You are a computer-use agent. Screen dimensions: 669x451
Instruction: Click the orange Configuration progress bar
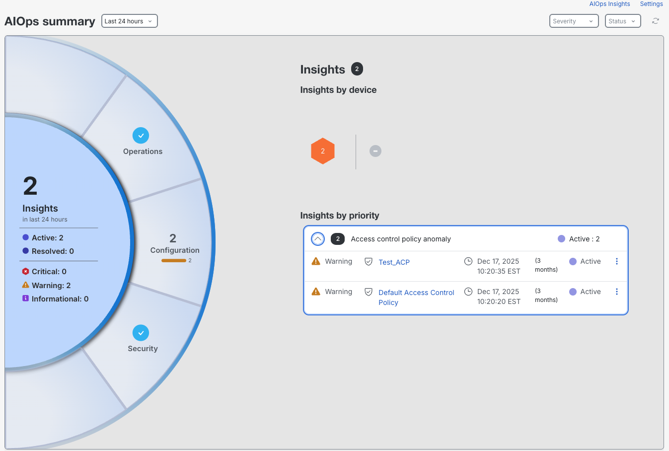[175, 260]
